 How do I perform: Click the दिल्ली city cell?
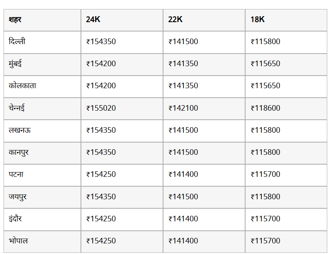coord(17,41)
